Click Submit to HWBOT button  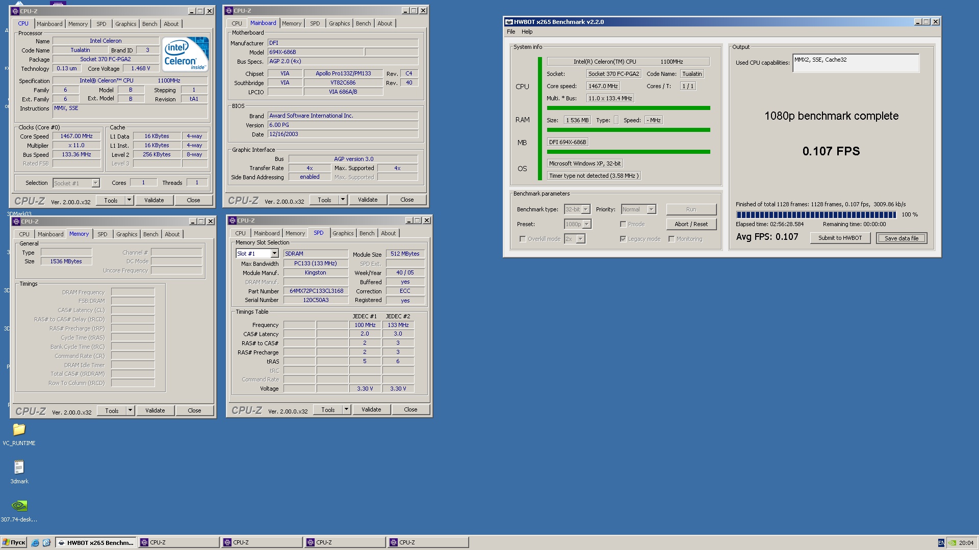[840, 238]
